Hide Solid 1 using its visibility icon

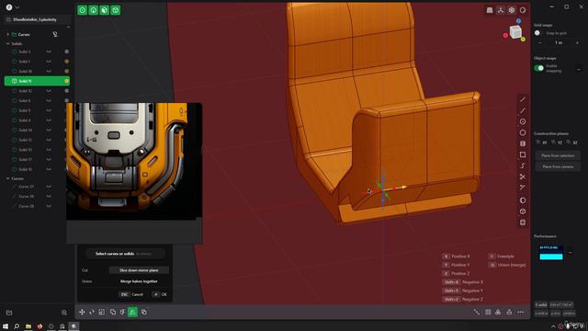click(x=49, y=62)
